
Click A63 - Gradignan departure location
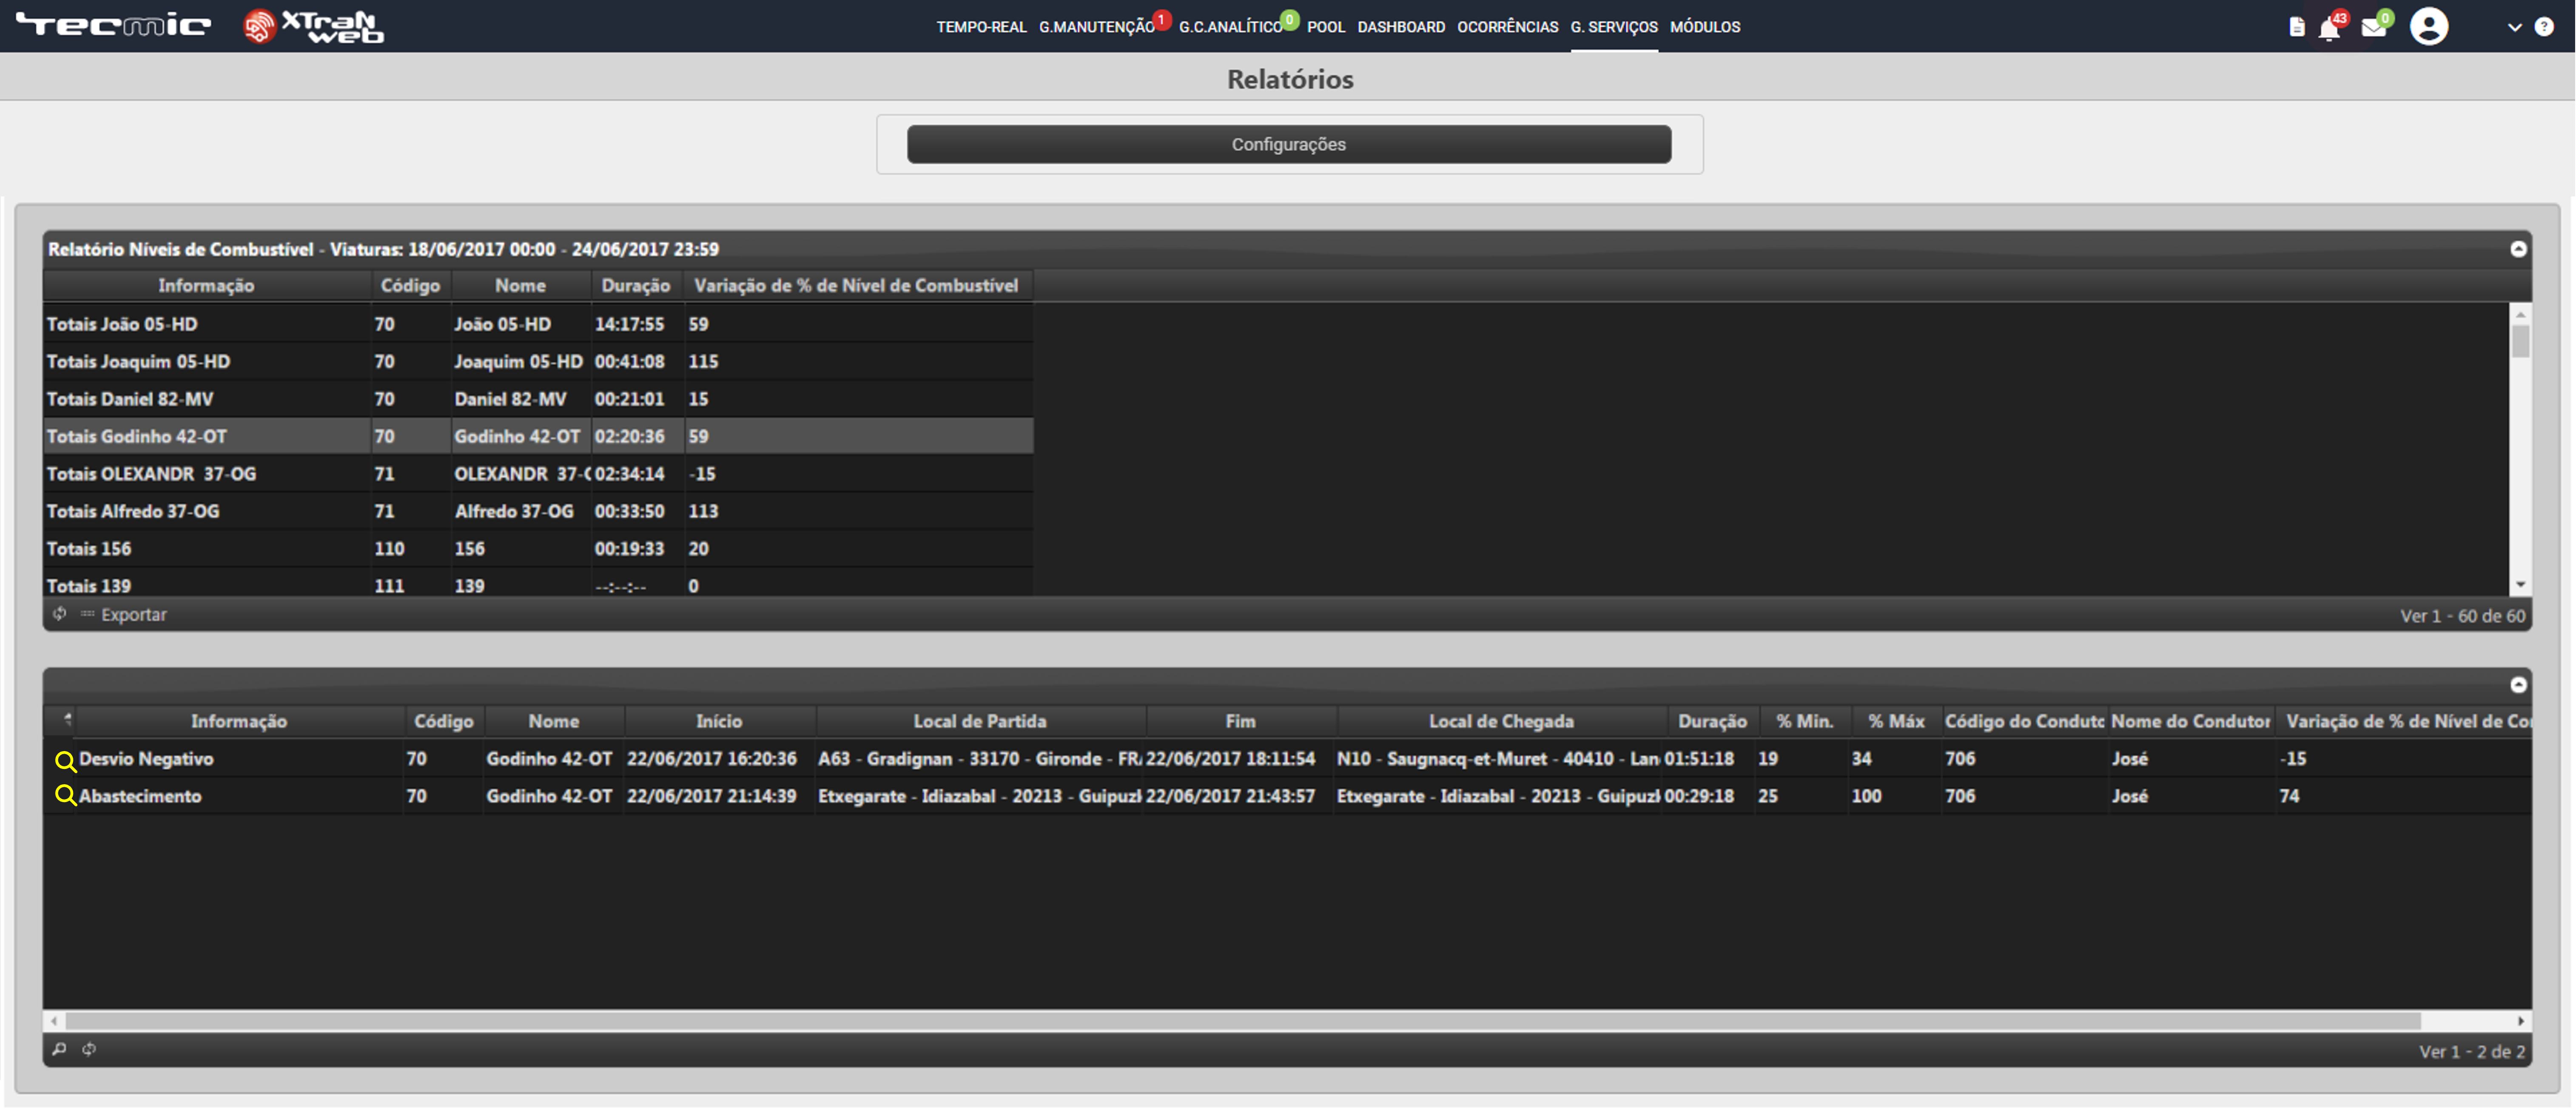point(980,759)
